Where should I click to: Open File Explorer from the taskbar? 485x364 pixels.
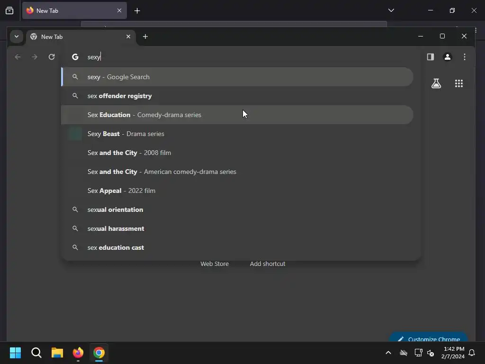pos(57,353)
